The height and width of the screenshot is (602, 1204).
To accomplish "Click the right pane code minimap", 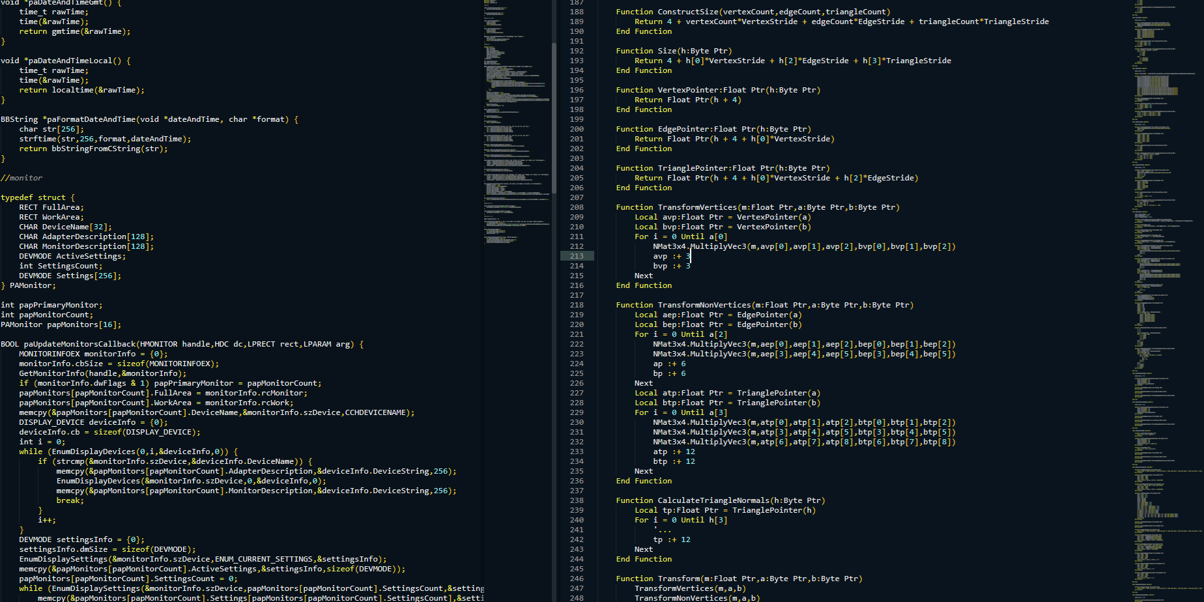I will coord(1166,301).
